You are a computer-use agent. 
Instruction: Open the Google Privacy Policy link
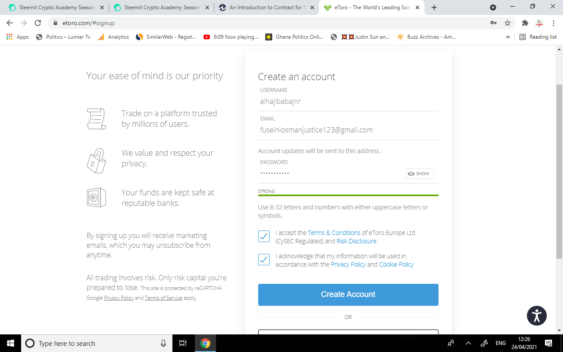point(119,298)
